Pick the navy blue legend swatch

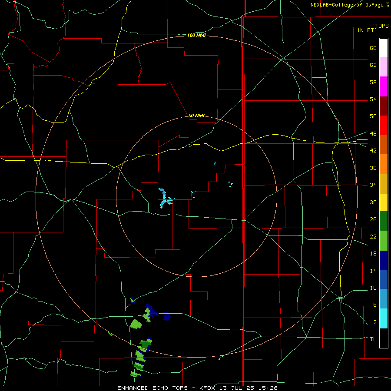click(384, 260)
